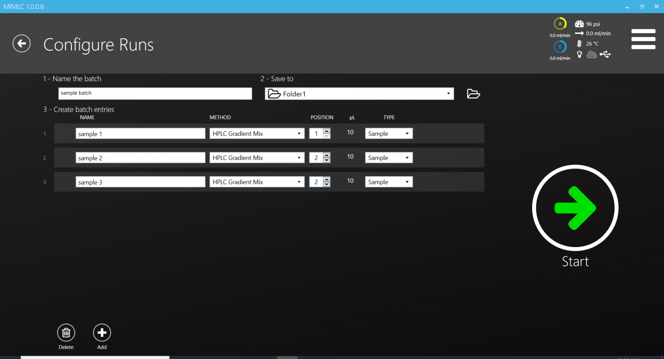Go back using the back arrow

21,44
